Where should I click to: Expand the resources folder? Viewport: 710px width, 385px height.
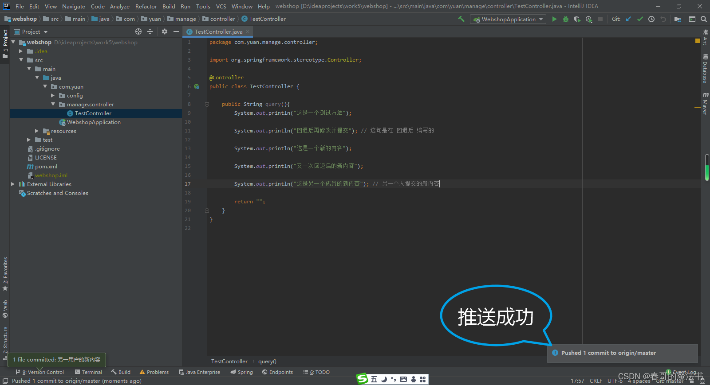click(x=37, y=131)
